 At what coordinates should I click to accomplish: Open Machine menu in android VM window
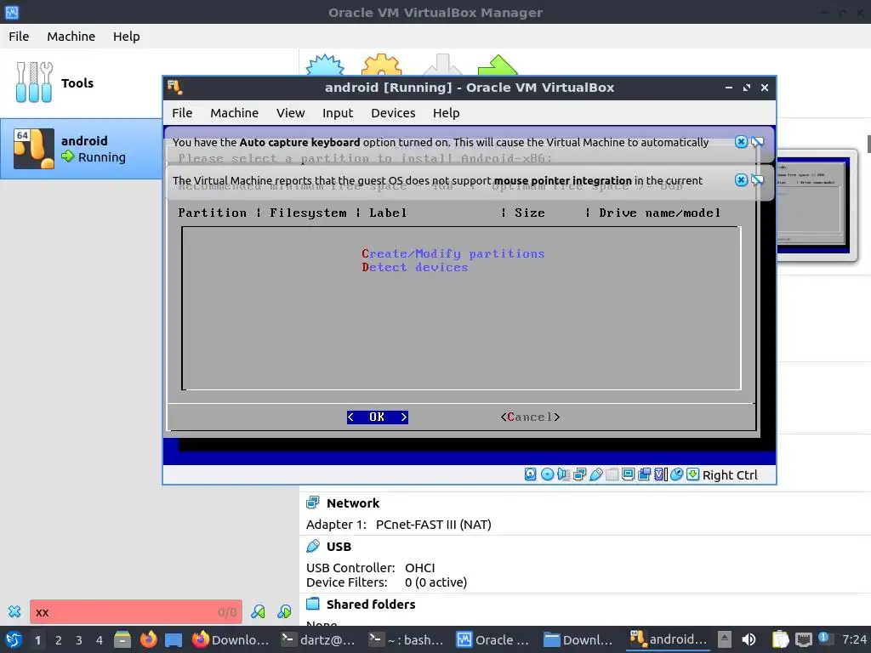click(235, 113)
